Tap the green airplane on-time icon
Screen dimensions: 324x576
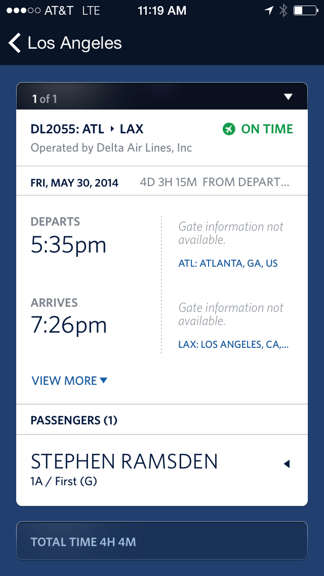tap(229, 129)
